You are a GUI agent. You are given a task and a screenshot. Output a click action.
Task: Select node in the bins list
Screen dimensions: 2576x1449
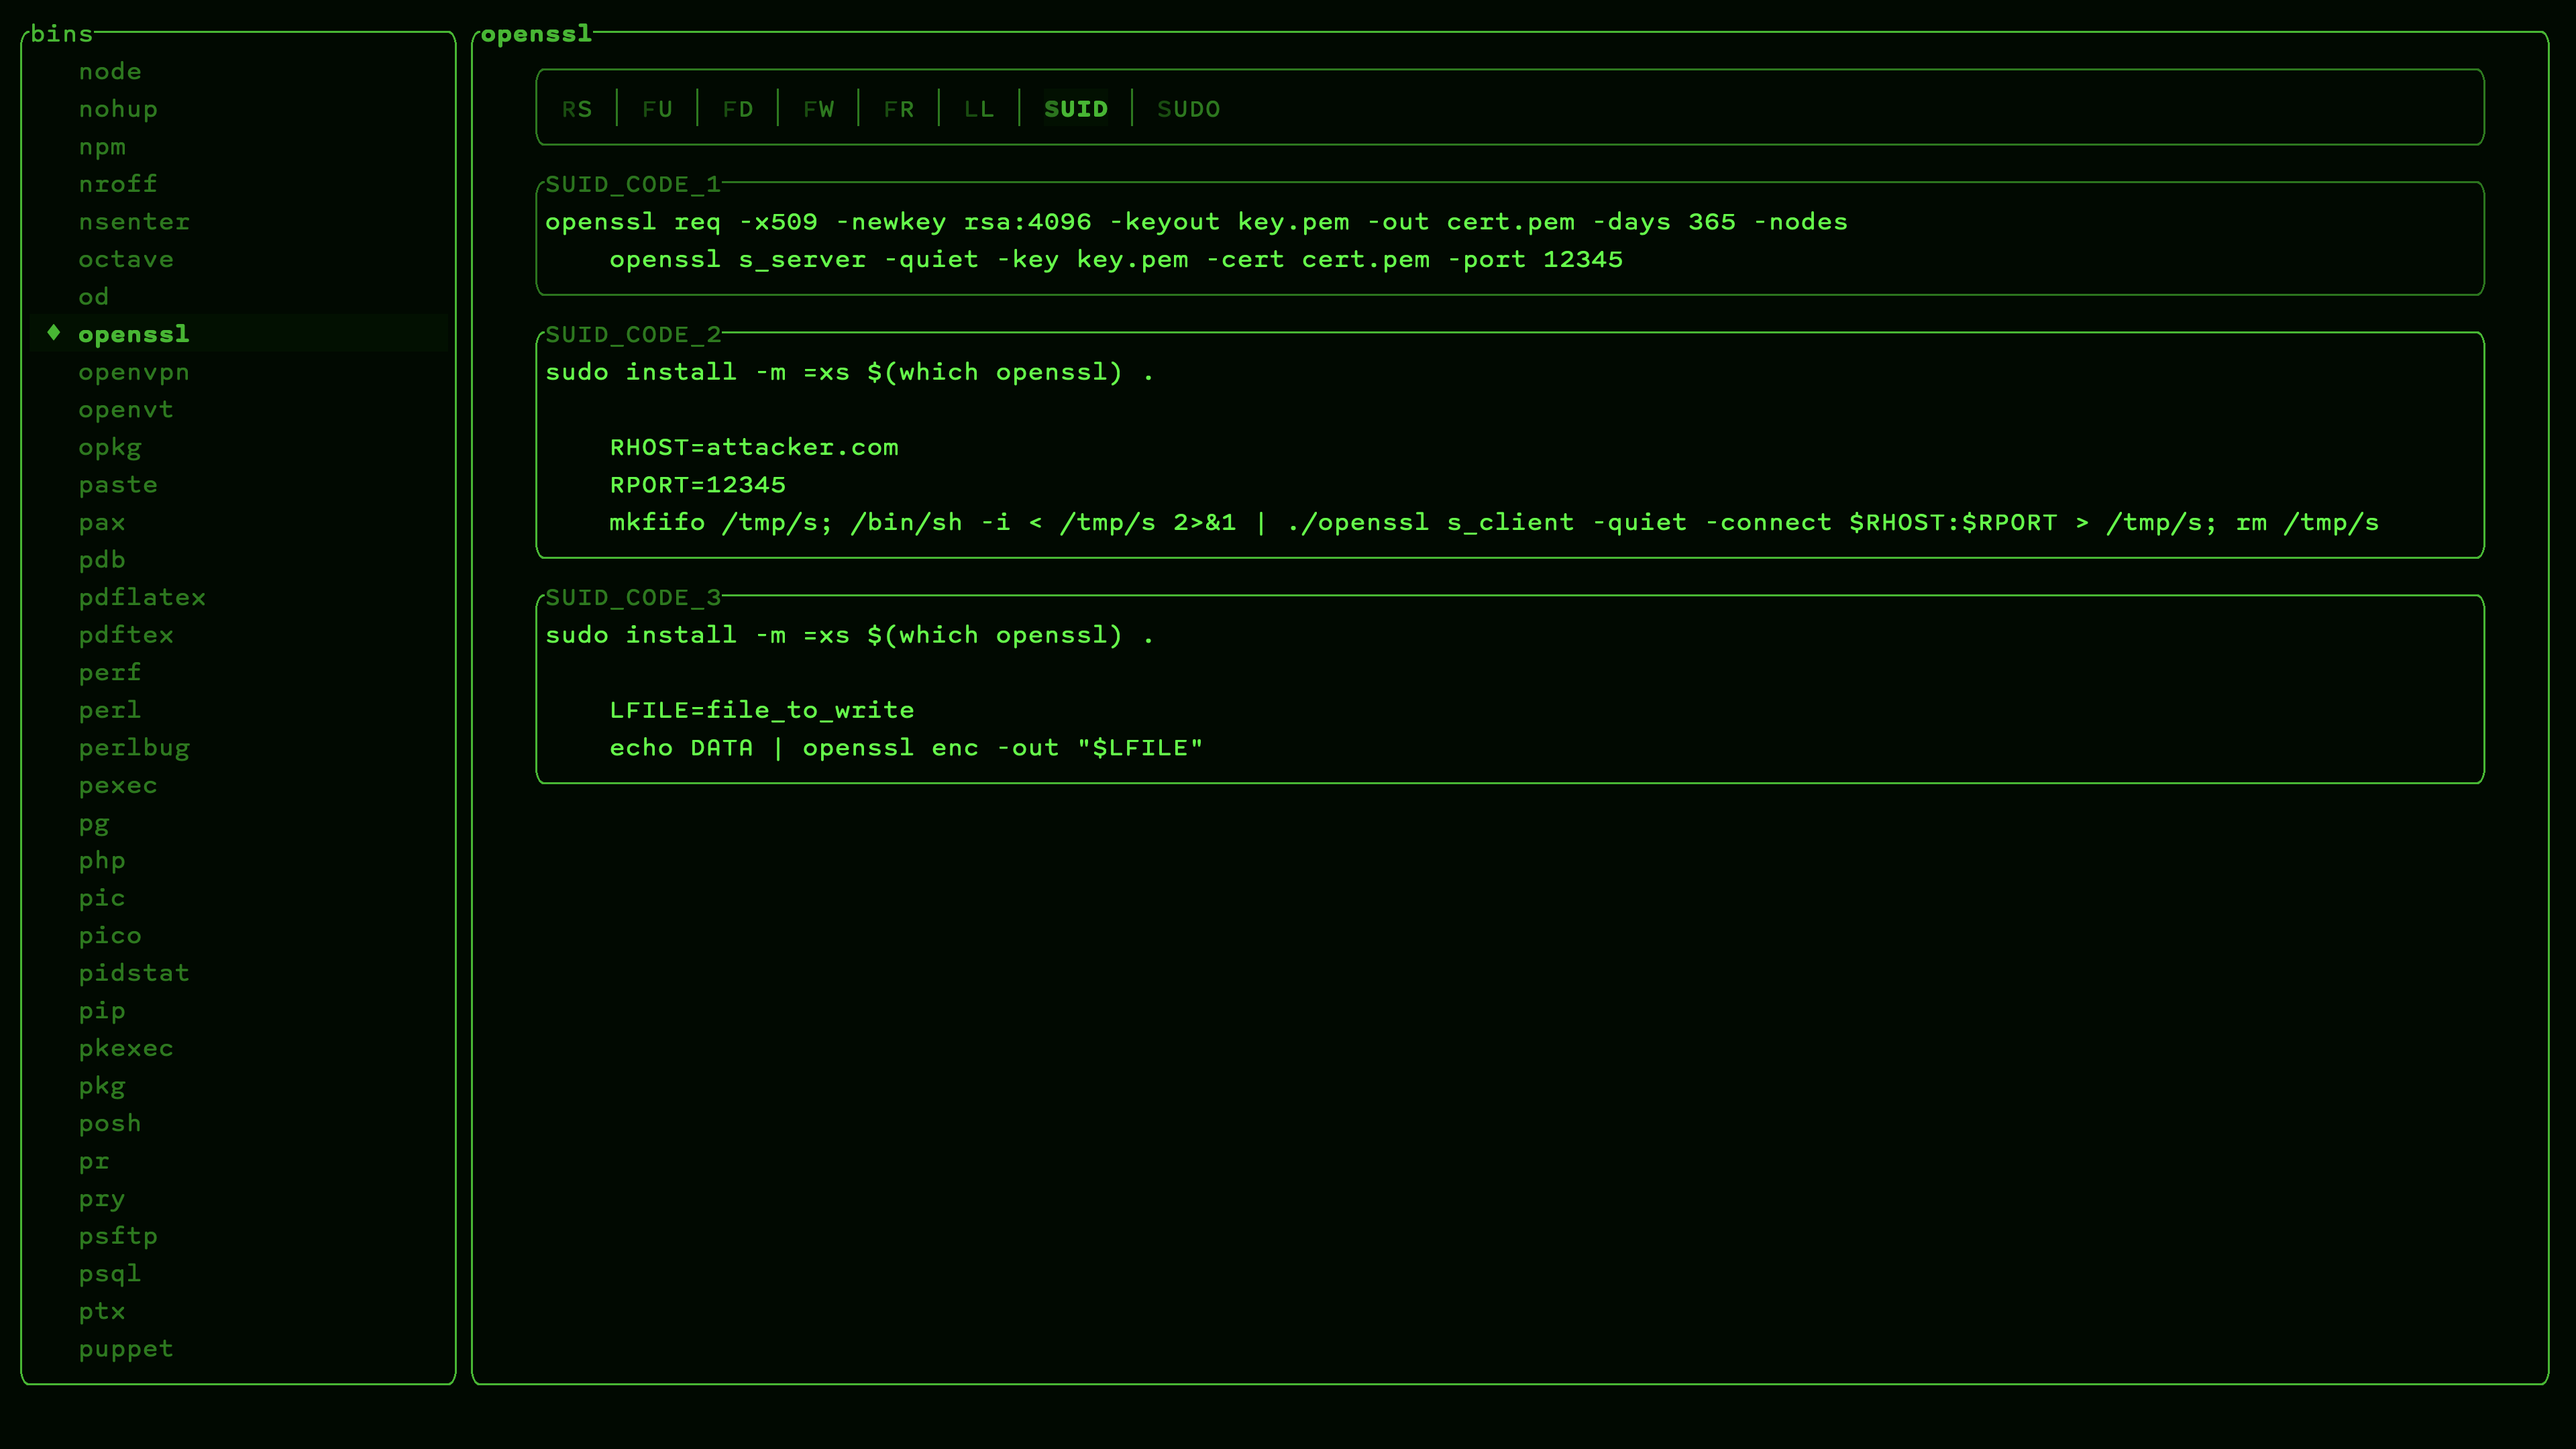click(110, 72)
